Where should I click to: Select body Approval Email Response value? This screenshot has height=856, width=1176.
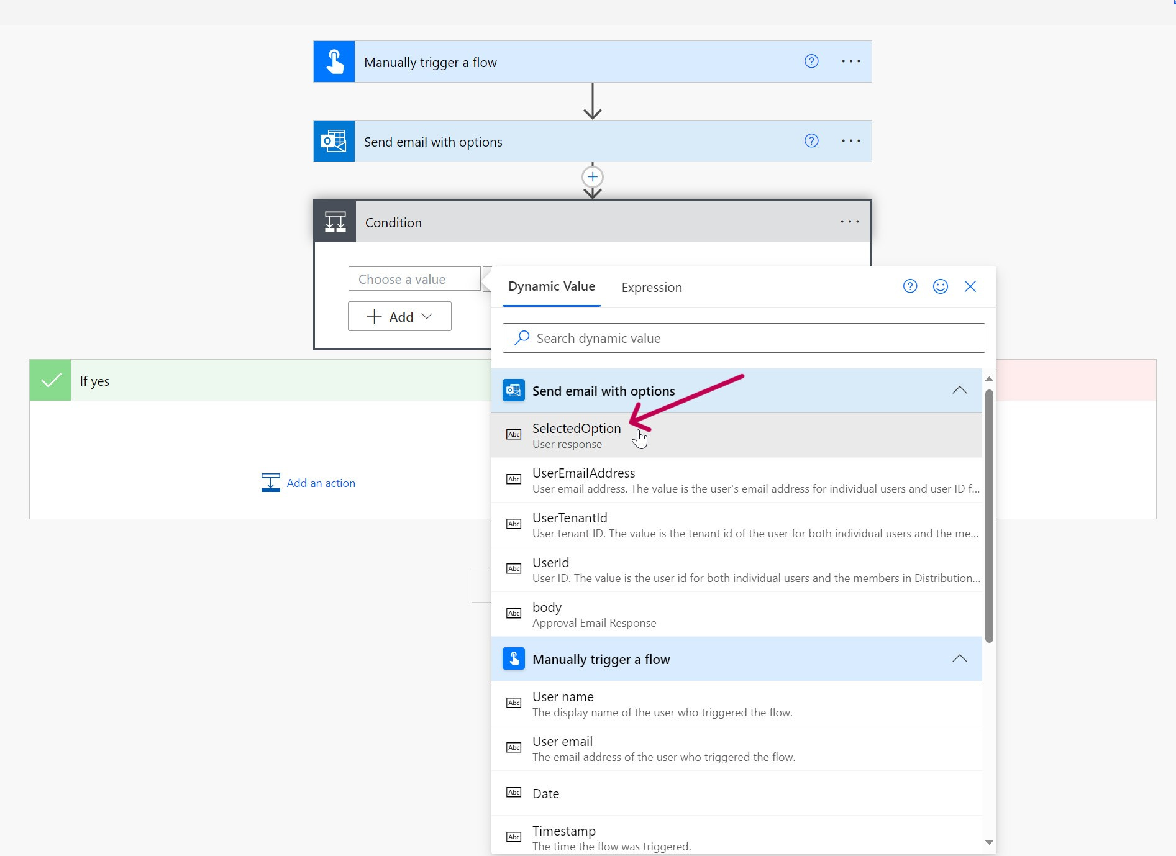tap(737, 614)
